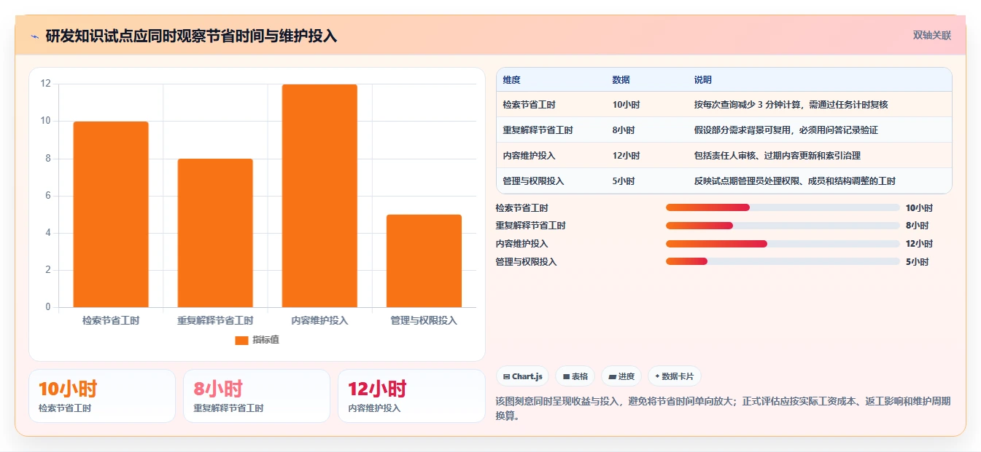Click the 检索节省工时 bar in the chart
Viewport: 981px width, 452px height.
click(x=111, y=214)
